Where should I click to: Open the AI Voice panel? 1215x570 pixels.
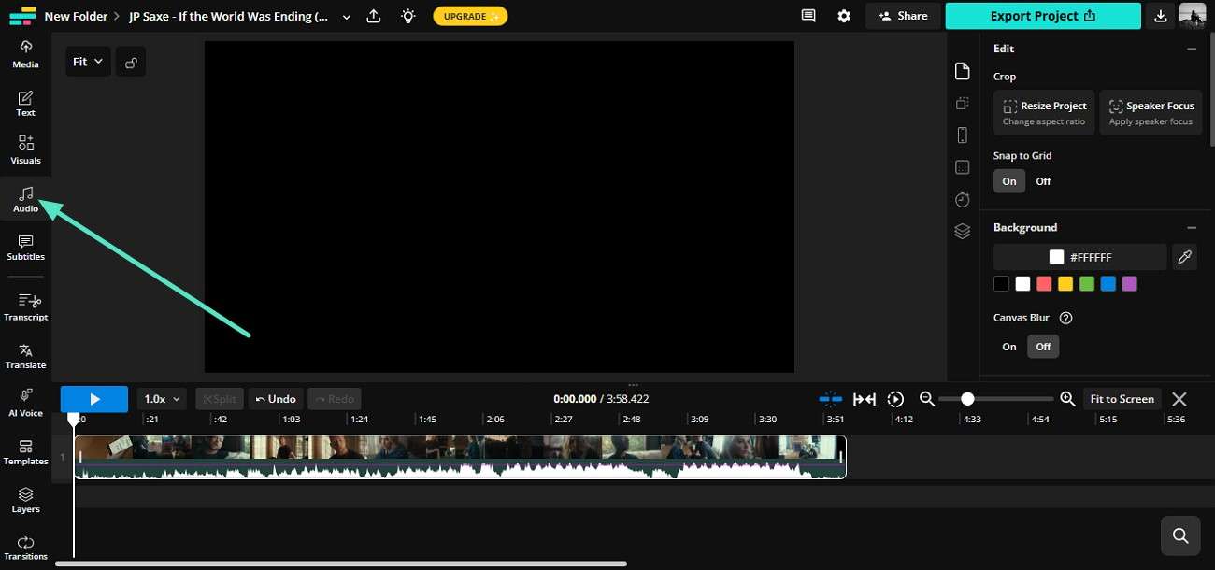coord(25,404)
